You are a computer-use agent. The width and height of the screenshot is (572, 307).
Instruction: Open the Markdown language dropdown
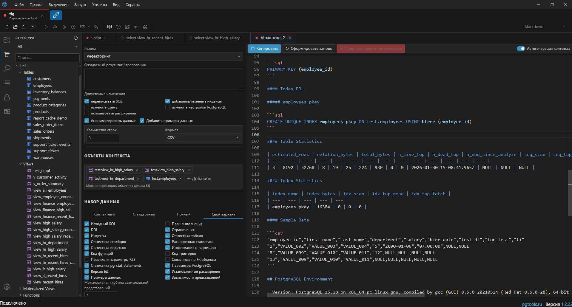point(545,27)
